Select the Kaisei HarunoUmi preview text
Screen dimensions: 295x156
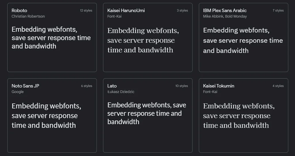tap(143, 40)
